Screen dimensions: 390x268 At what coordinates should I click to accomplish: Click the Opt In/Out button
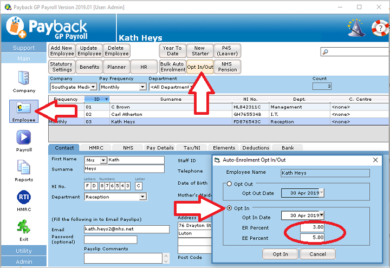coord(200,67)
